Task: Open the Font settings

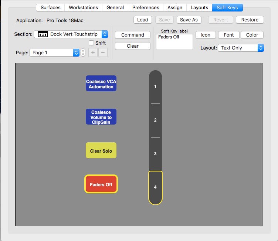Action: pos(229,35)
